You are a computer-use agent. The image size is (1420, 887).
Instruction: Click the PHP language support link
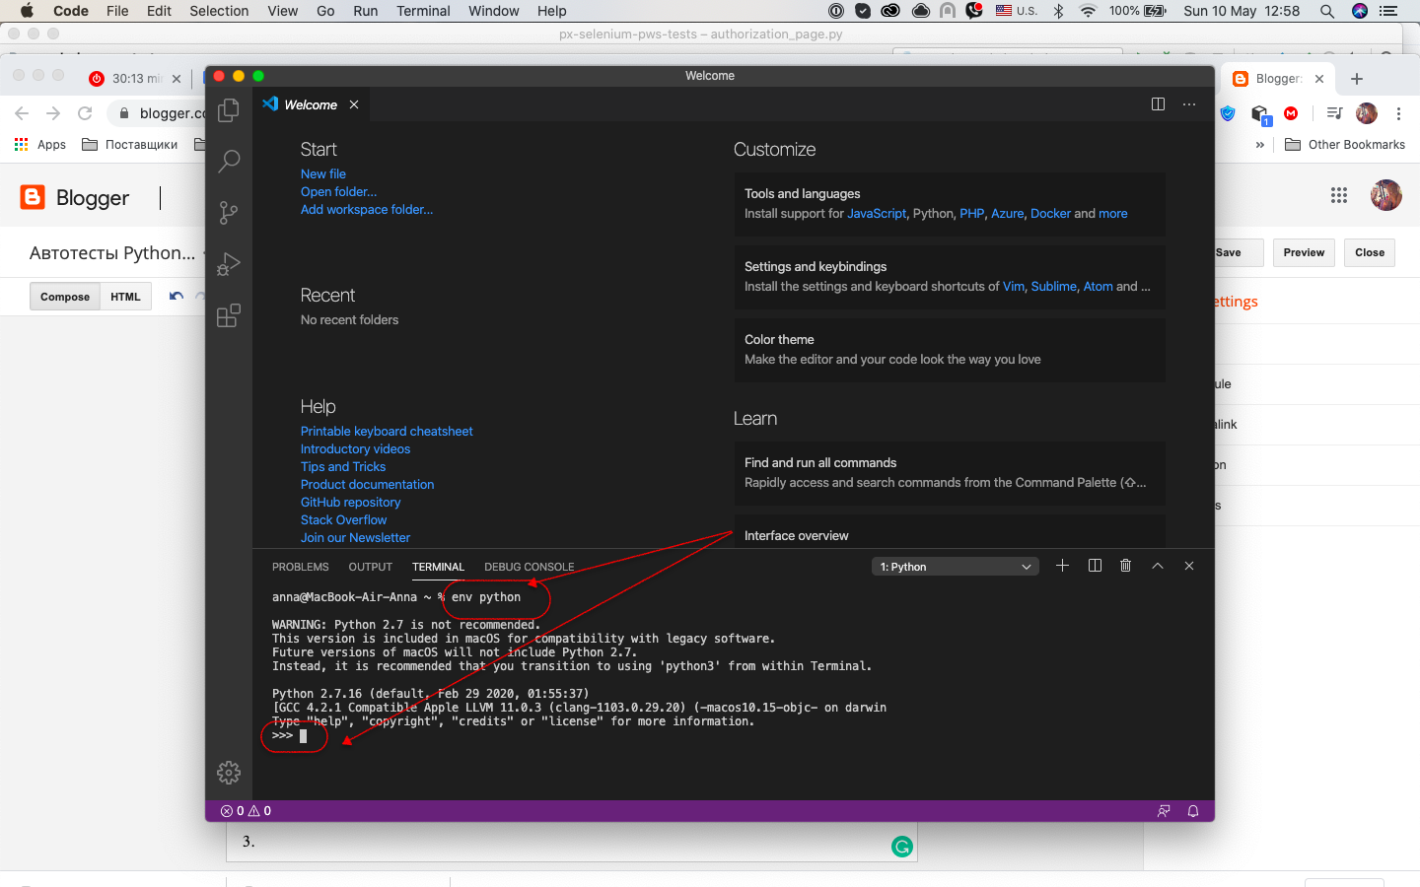[x=972, y=214]
